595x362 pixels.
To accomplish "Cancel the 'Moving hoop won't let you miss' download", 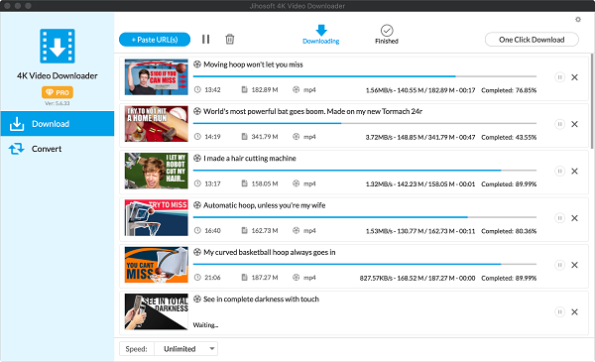I will [574, 77].
